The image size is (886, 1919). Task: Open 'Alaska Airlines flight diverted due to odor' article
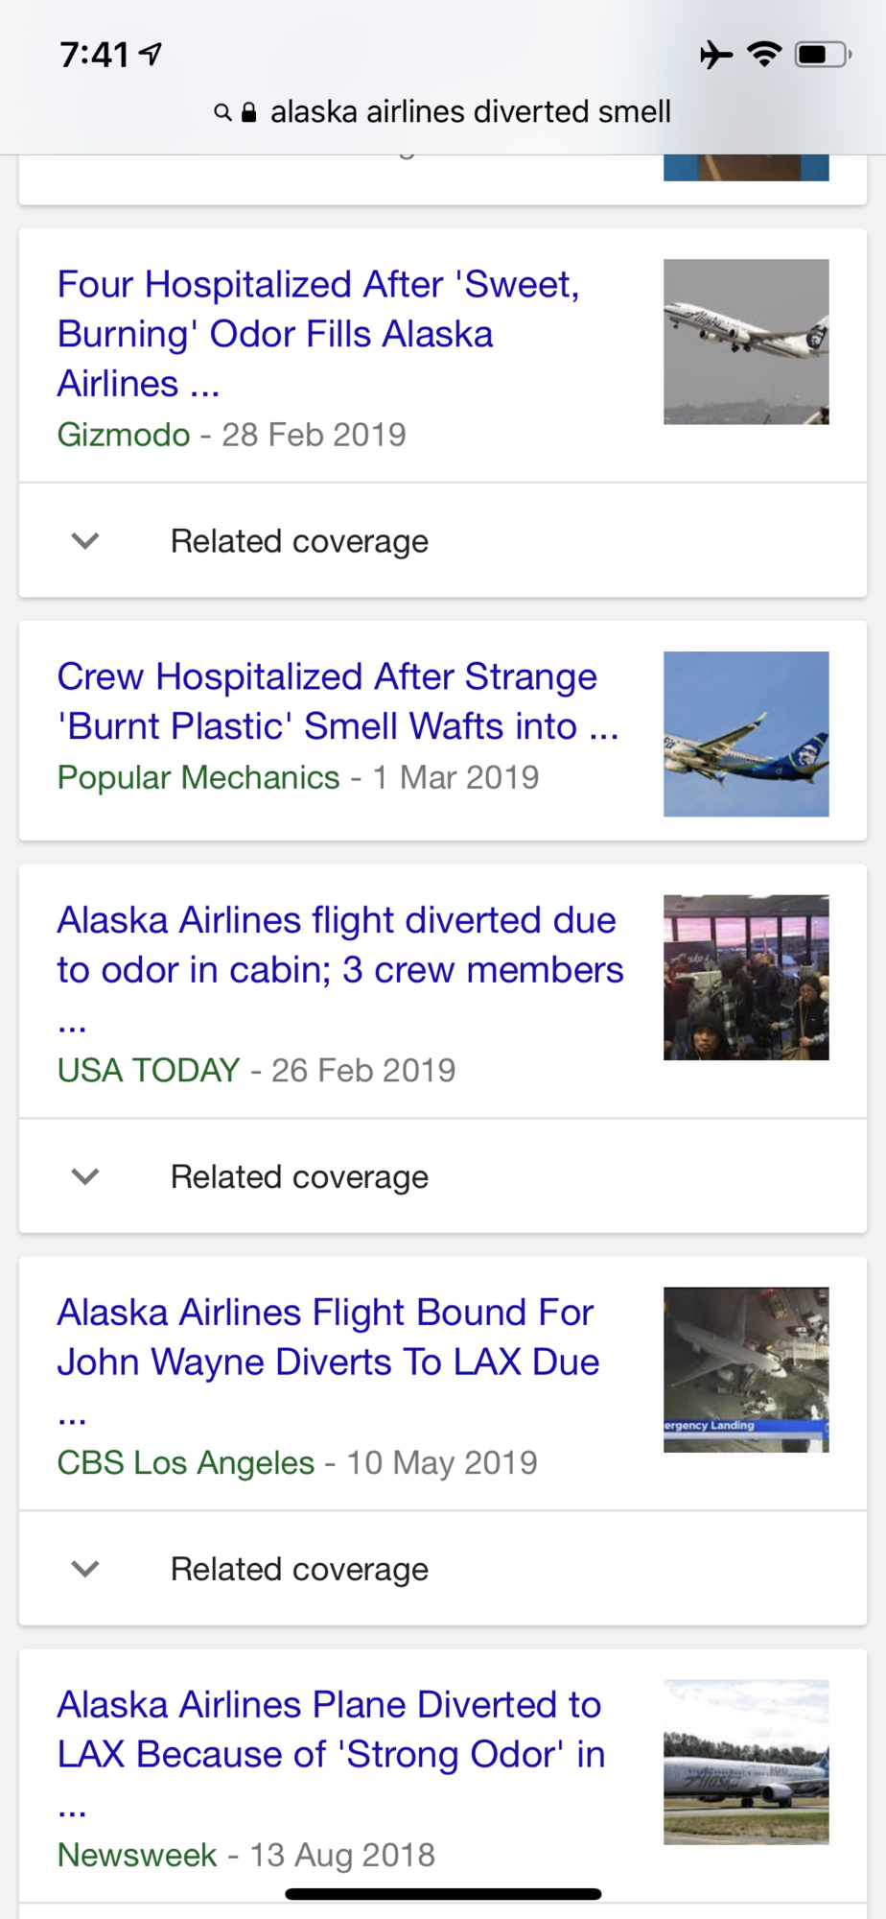coord(340,967)
